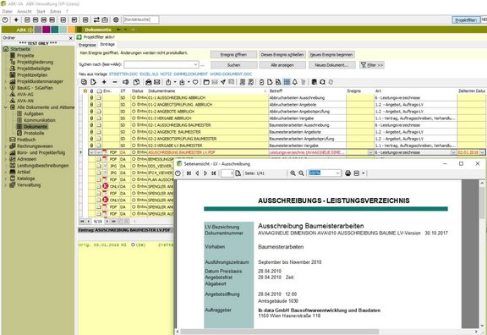This screenshot has width=487, height=335.
Task: Click the WORD-DOKUMENT.DOC template link
Action: point(231,74)
